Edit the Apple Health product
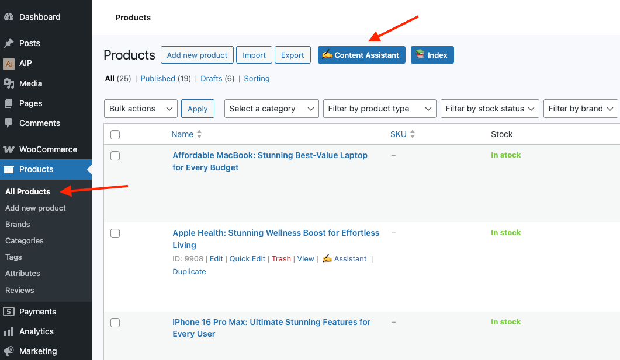The height and width of the screenshot is (360, 620). point(216,258)
